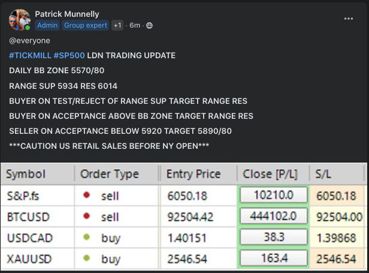
Task: Click the S/L column header
Action: coord(337,174)
